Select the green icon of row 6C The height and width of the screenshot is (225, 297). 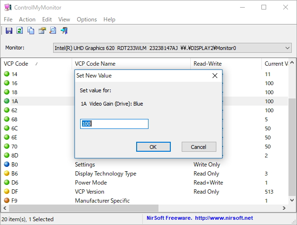(7, 128)
